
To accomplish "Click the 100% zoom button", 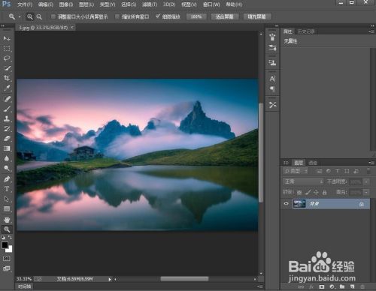I will (x=196, y=16).
